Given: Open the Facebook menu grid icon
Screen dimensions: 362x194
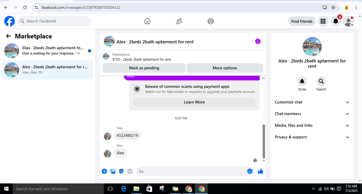Looking at the screenshot, I should 323,21.
